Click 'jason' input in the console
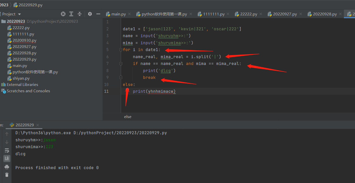This screenshot has height=183, width=355. 50,140
